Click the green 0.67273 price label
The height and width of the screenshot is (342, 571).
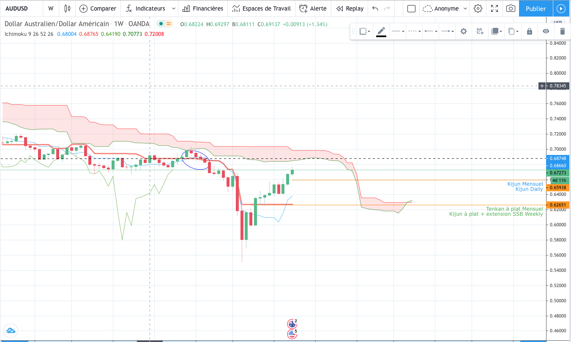558,173
